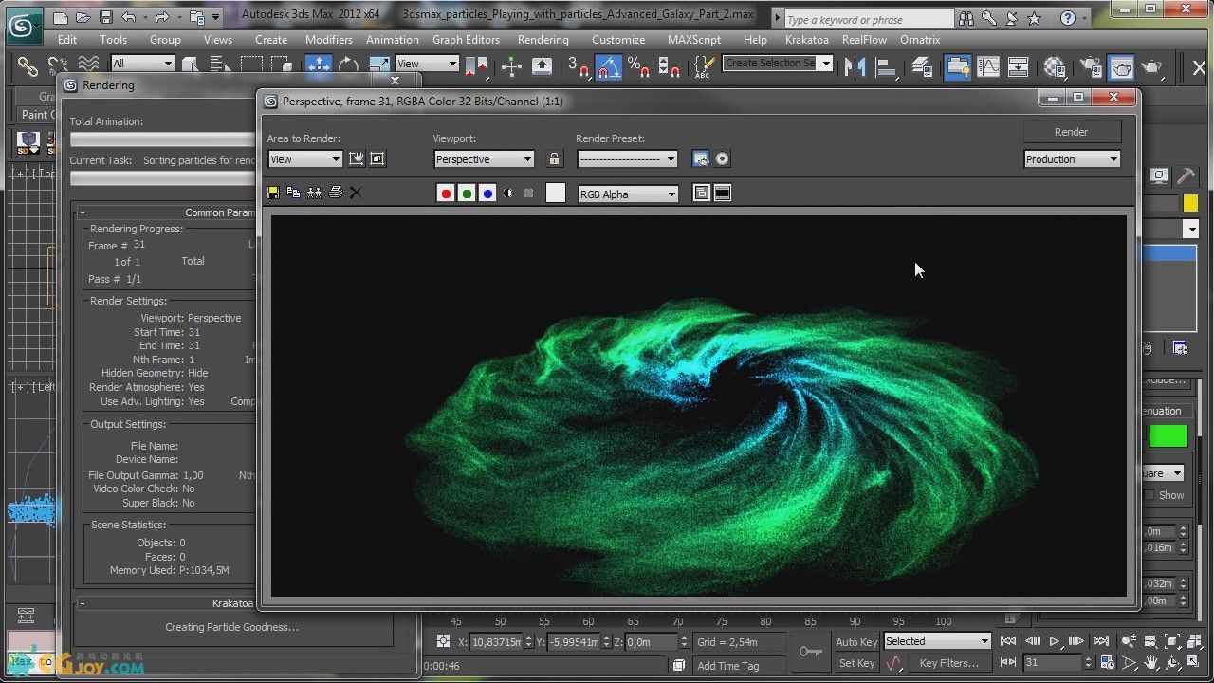
Task: Click the Auto Region Selected icon
Action: coord(377,158)
